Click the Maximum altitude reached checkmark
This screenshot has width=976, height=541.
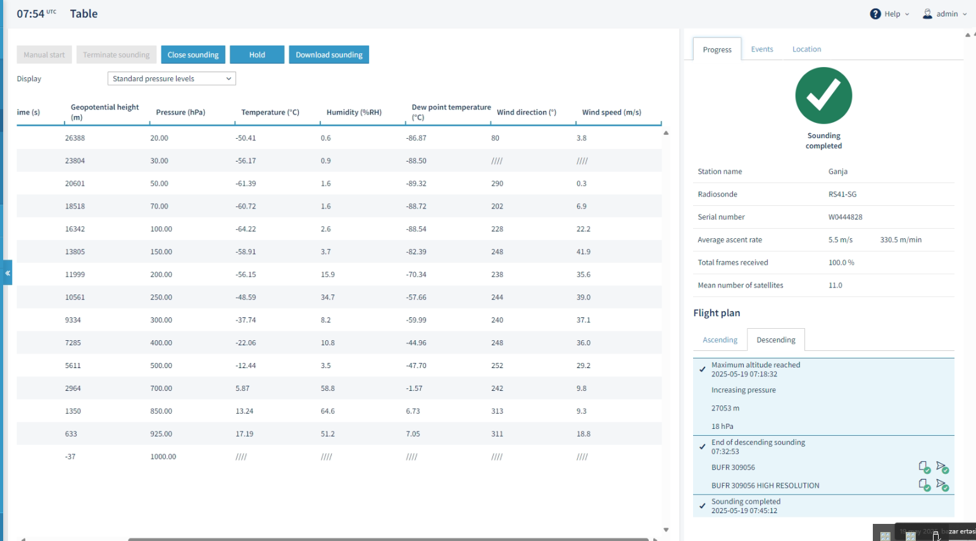click(x=702, y=369)
